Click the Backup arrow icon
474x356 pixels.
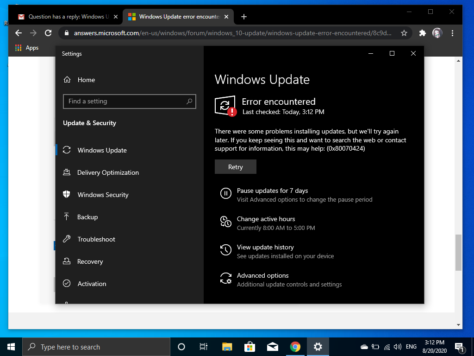tap(67, 217)
